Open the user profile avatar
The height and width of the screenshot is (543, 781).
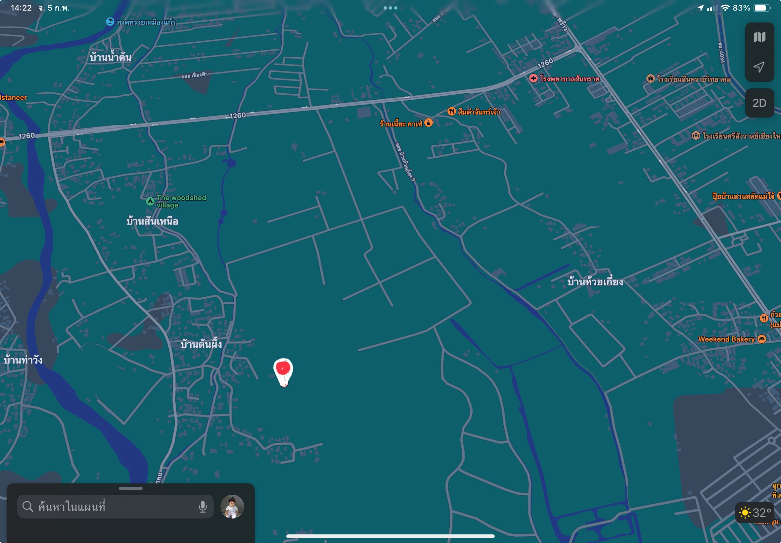(x=232, y=507)
